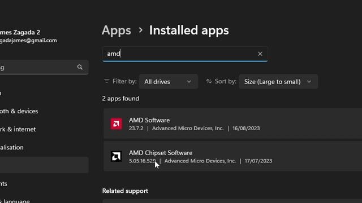Clear the amd search text with X

pos(260,54)
